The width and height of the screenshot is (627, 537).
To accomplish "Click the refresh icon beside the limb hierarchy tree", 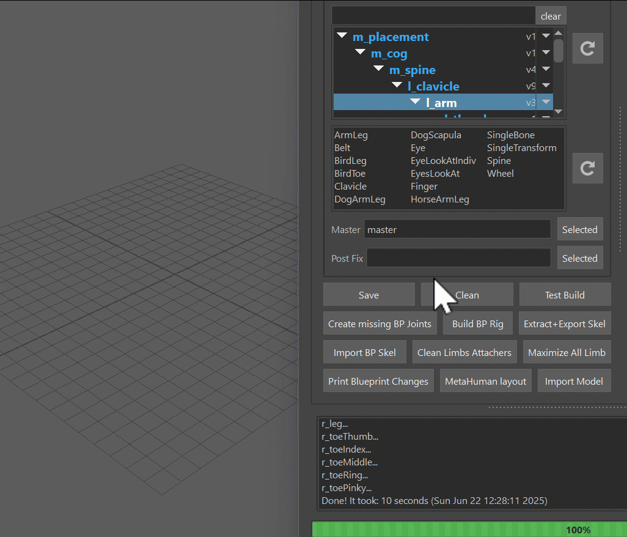I will (x=587, y=48).
